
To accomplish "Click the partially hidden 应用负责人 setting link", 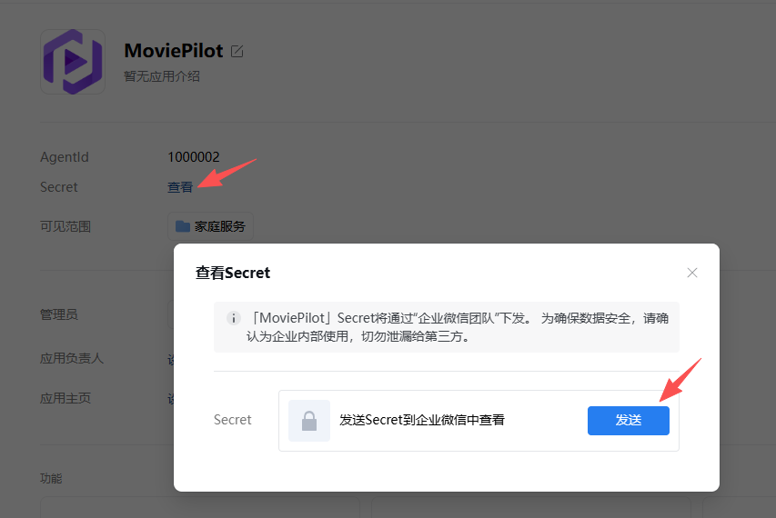I will click(170, 358).
